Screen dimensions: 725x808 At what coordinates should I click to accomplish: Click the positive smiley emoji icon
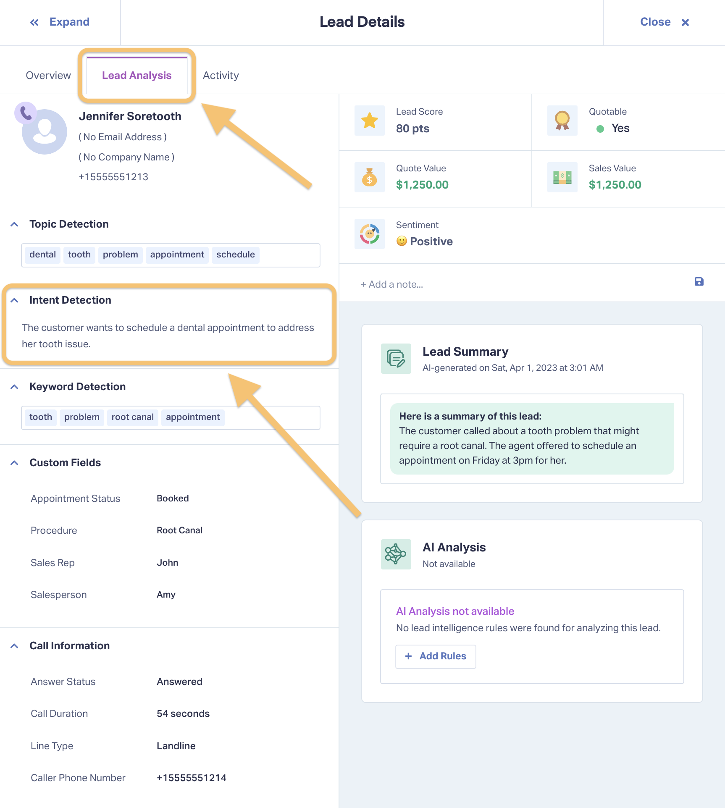point(402,241)
